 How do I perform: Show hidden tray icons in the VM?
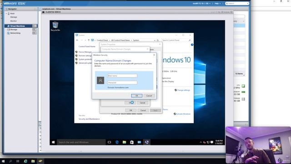[201, 143]
